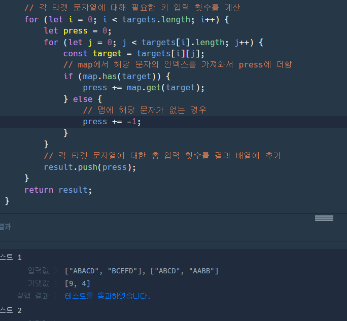
Task: Click the comment '// 각 타겟 문자열에 대해 필요한 키 입력 횟수를 계산'
Action: 132,8
